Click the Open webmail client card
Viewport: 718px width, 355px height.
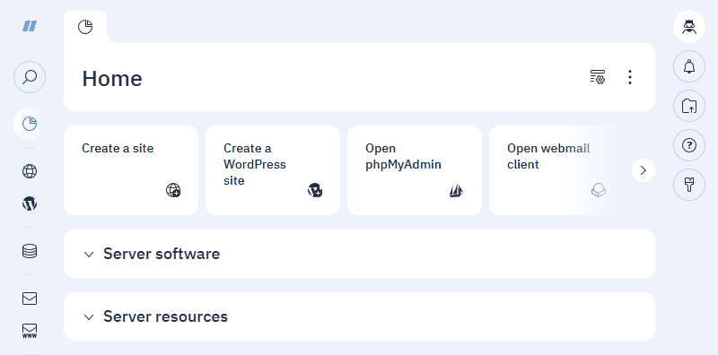pos(552,170)
